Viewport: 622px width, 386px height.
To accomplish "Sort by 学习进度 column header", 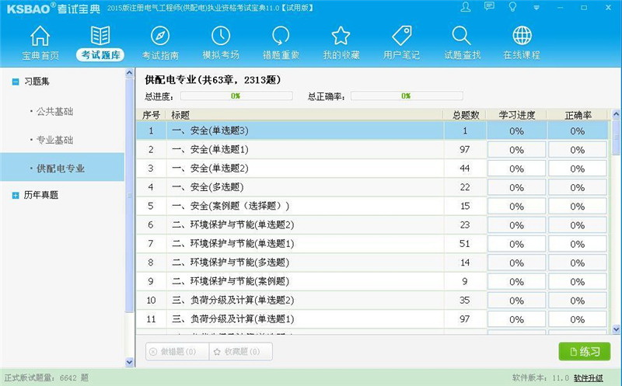I will point(517,115).
